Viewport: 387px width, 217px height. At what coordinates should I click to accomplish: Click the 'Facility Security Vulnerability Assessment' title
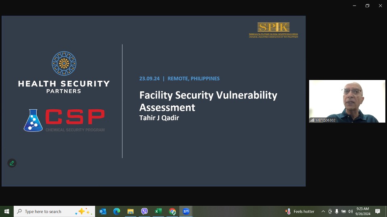[x=208, y=101]
